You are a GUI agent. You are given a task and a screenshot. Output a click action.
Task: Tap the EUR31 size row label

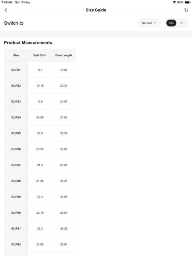16,70
